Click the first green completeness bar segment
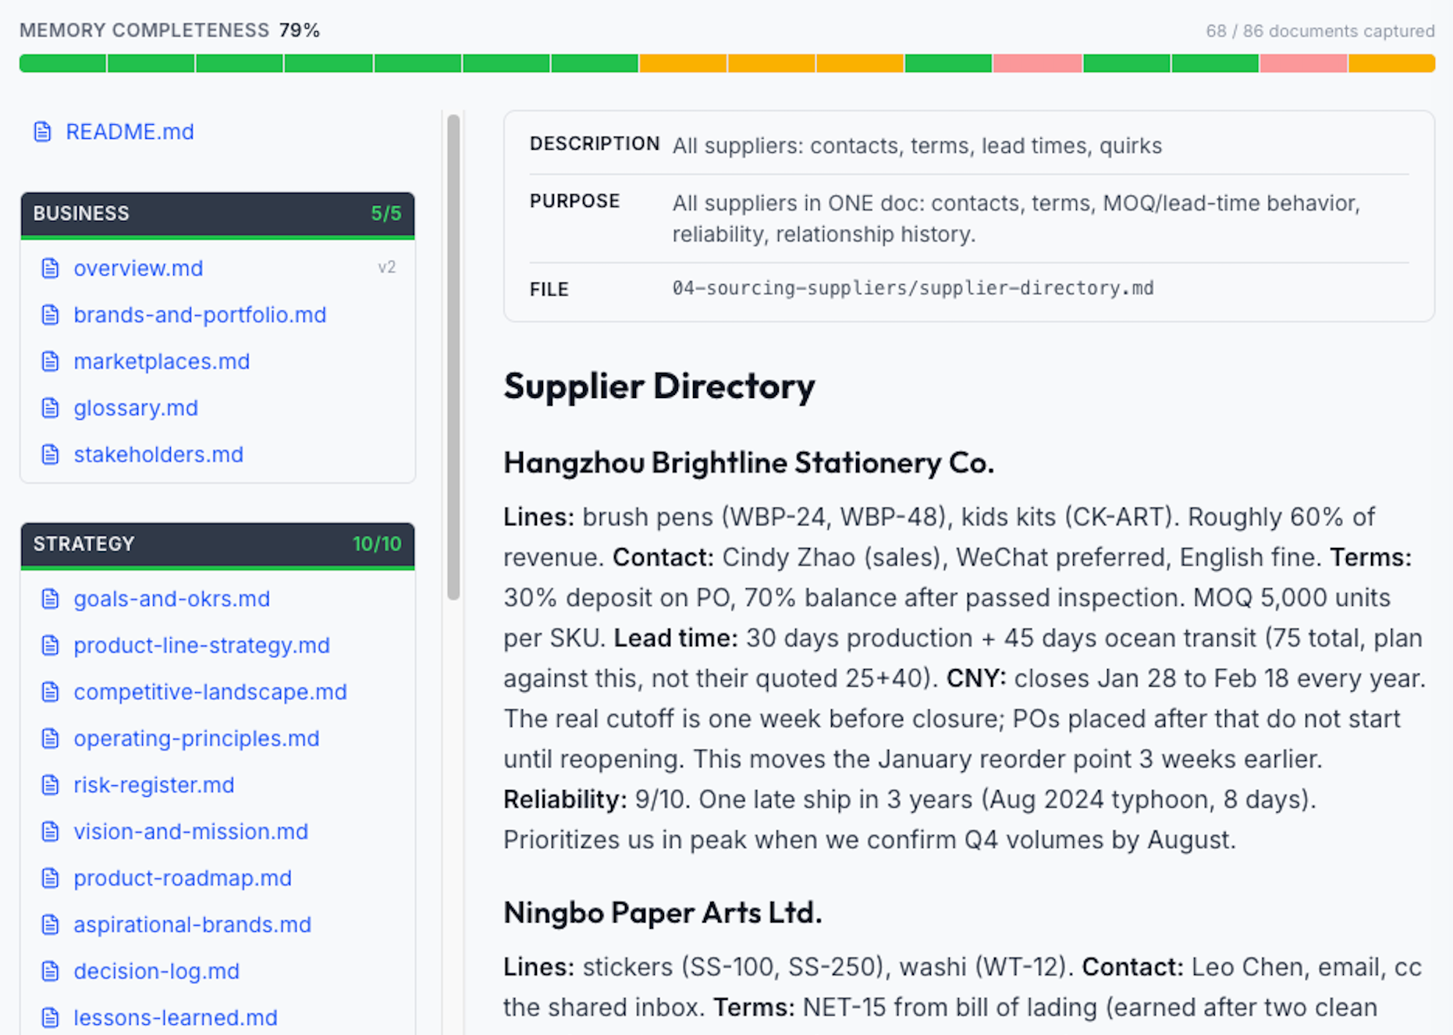This screenshot has height=1035, width=1453. click(62, 63)
